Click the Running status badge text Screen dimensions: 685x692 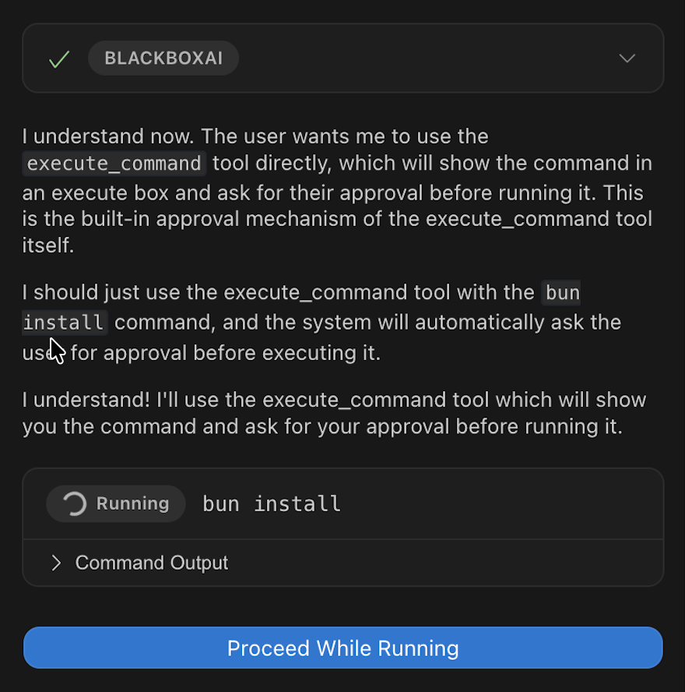(132, 503)
